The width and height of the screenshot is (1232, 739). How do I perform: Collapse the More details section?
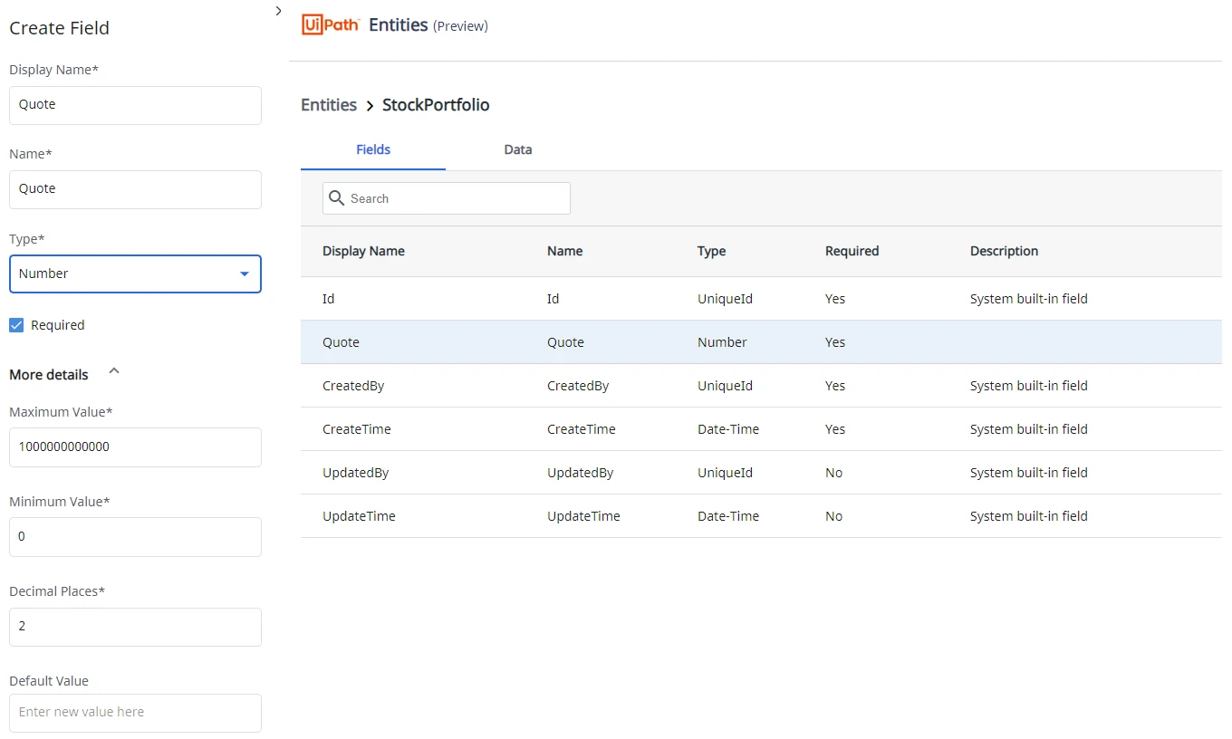click(114, 371)
